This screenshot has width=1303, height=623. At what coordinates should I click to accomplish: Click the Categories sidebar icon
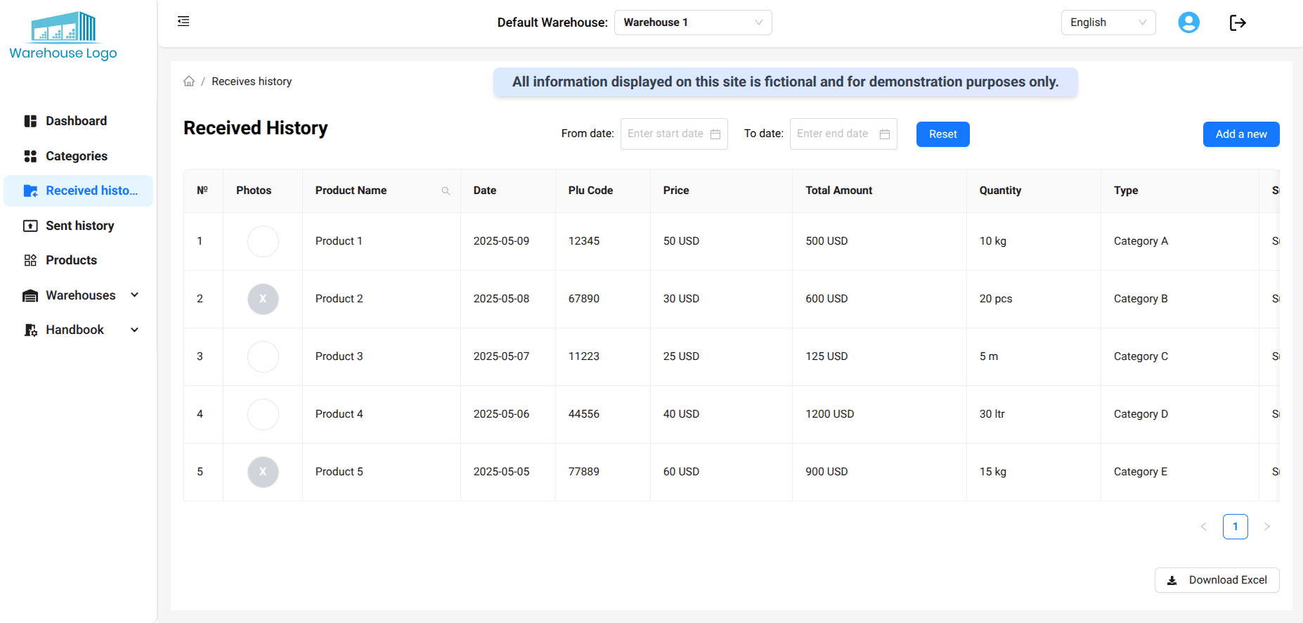(30, 156)
